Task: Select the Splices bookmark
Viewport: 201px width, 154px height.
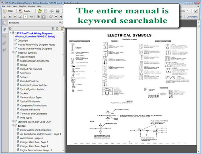Action: (x=24, y=77)
